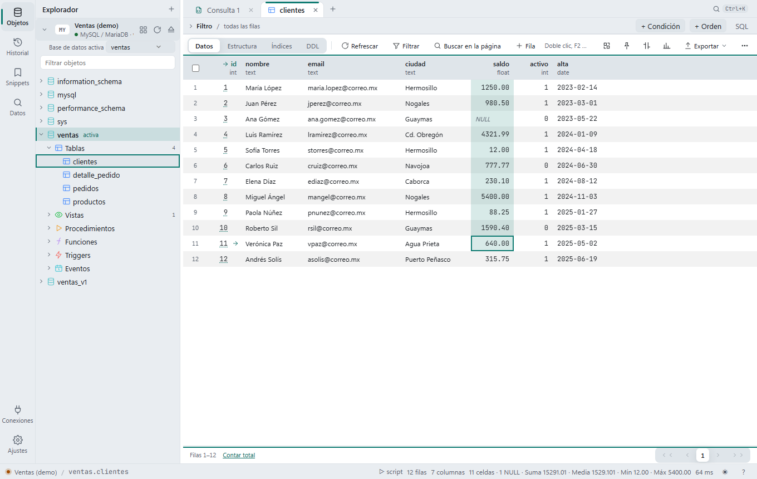
Task: Click the pin icon in the data toolbar
Action: click(x=627, y=46)
